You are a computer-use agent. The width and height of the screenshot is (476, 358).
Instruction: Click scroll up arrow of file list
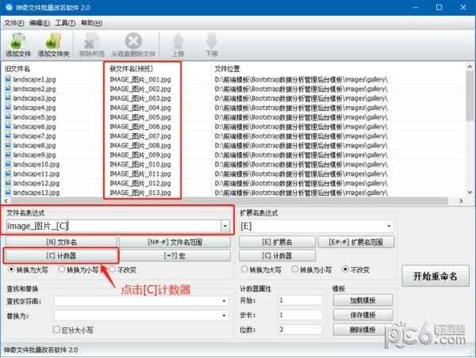pos(470,67)
